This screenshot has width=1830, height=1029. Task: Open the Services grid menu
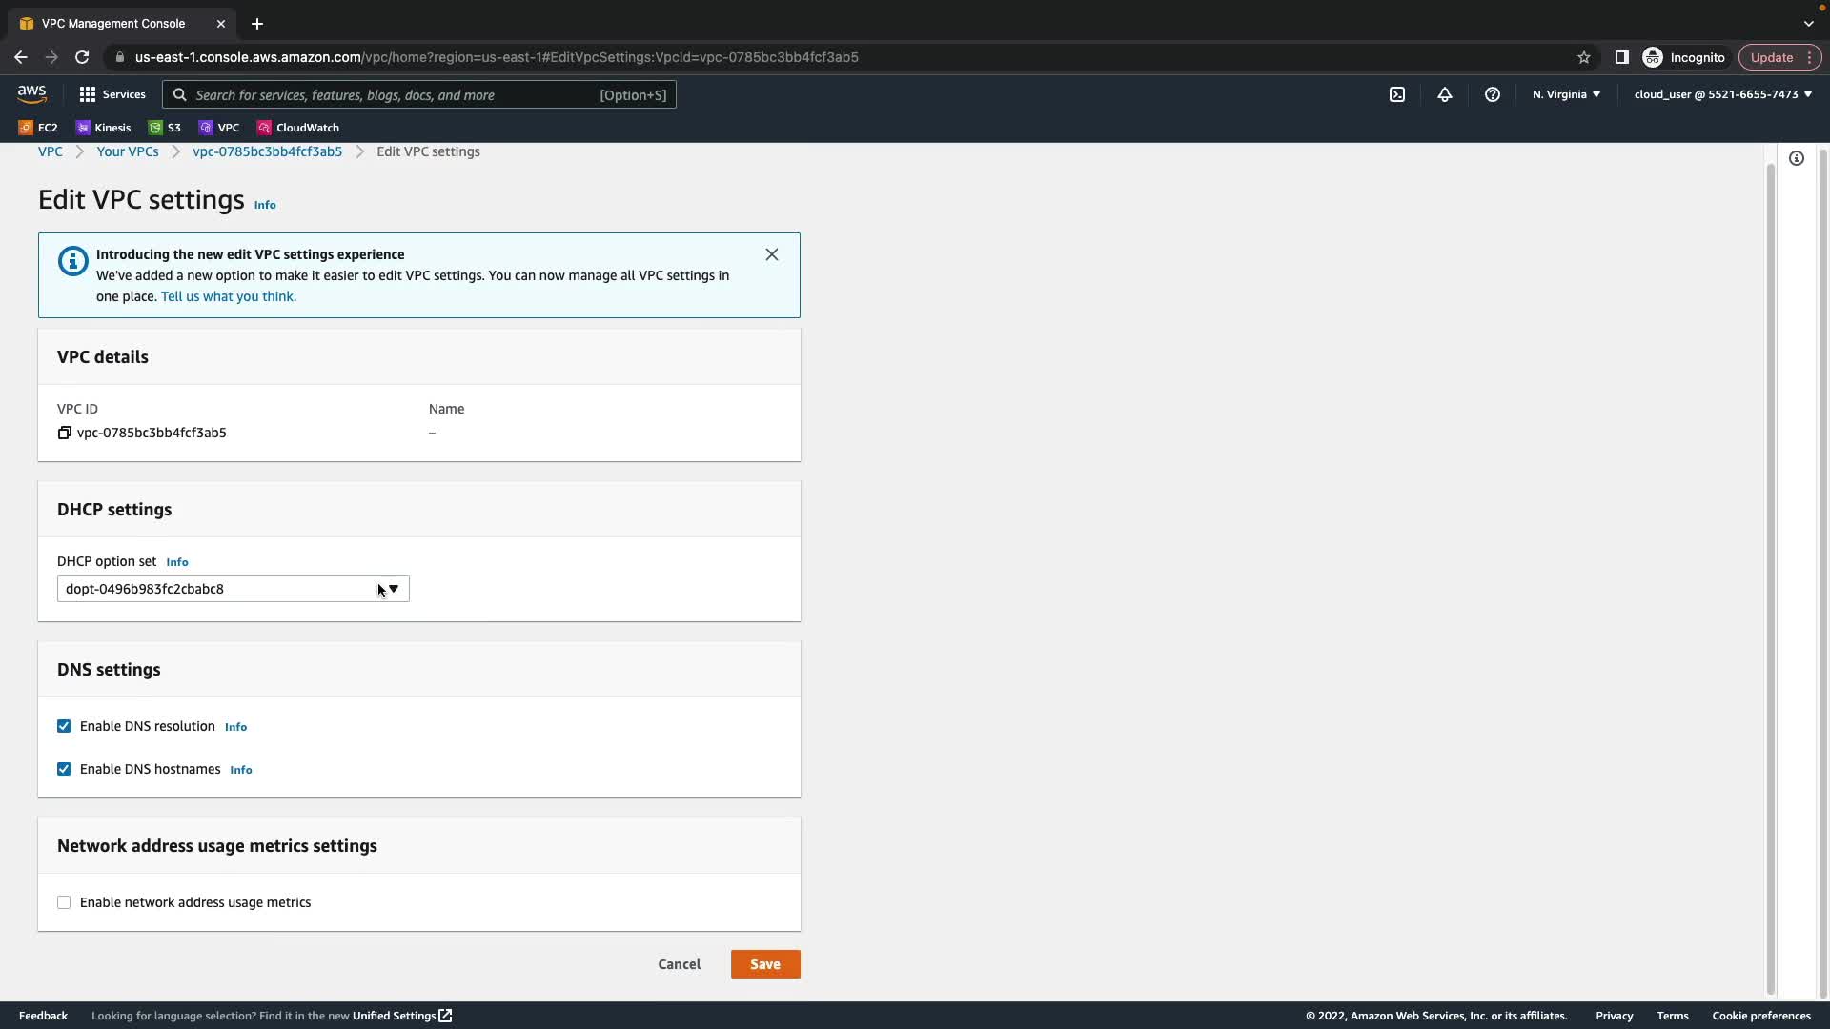(112, 94)
